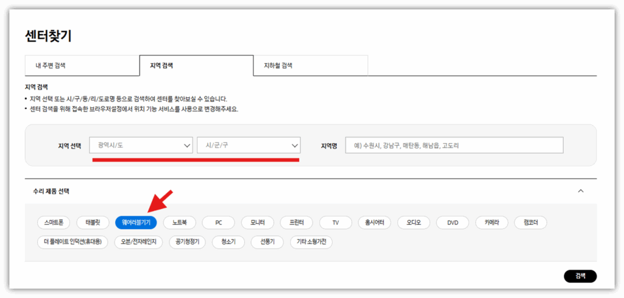Image resolution: width=624 pixels, height=298 pixels.
Task: Choose the 태블릿 product option
Action: tap(97, 222)
